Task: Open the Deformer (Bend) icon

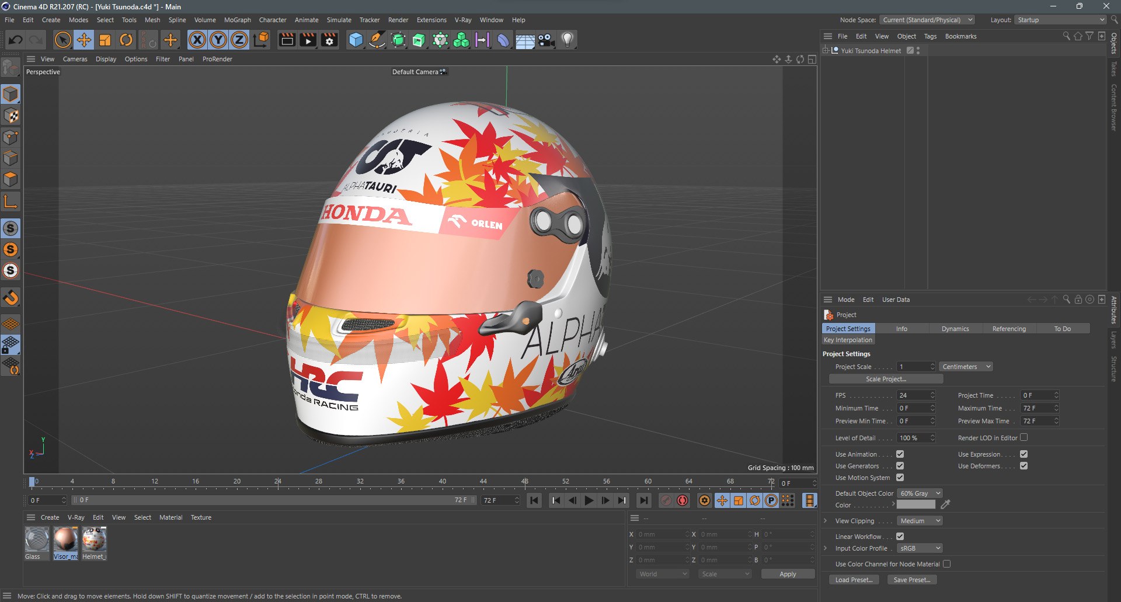Action: tap(503, 40)
